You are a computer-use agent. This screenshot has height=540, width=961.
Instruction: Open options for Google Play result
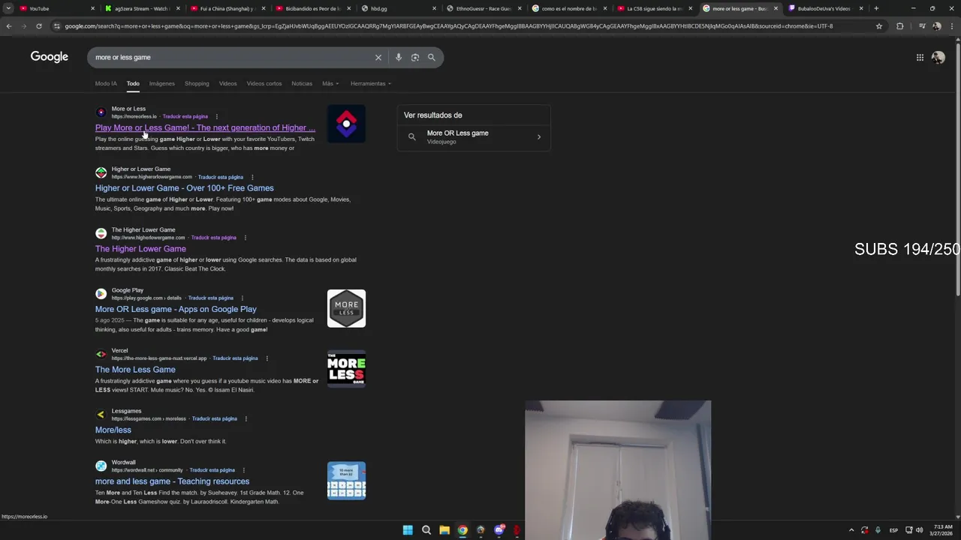pyautogui.click(x=242, y=298)
